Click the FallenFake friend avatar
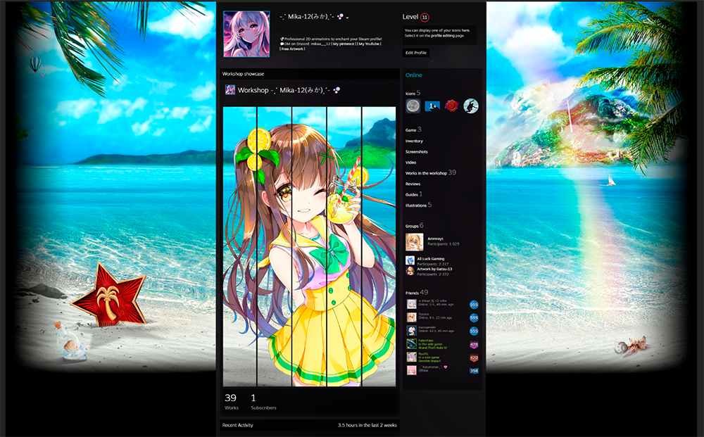 [411, 344]
